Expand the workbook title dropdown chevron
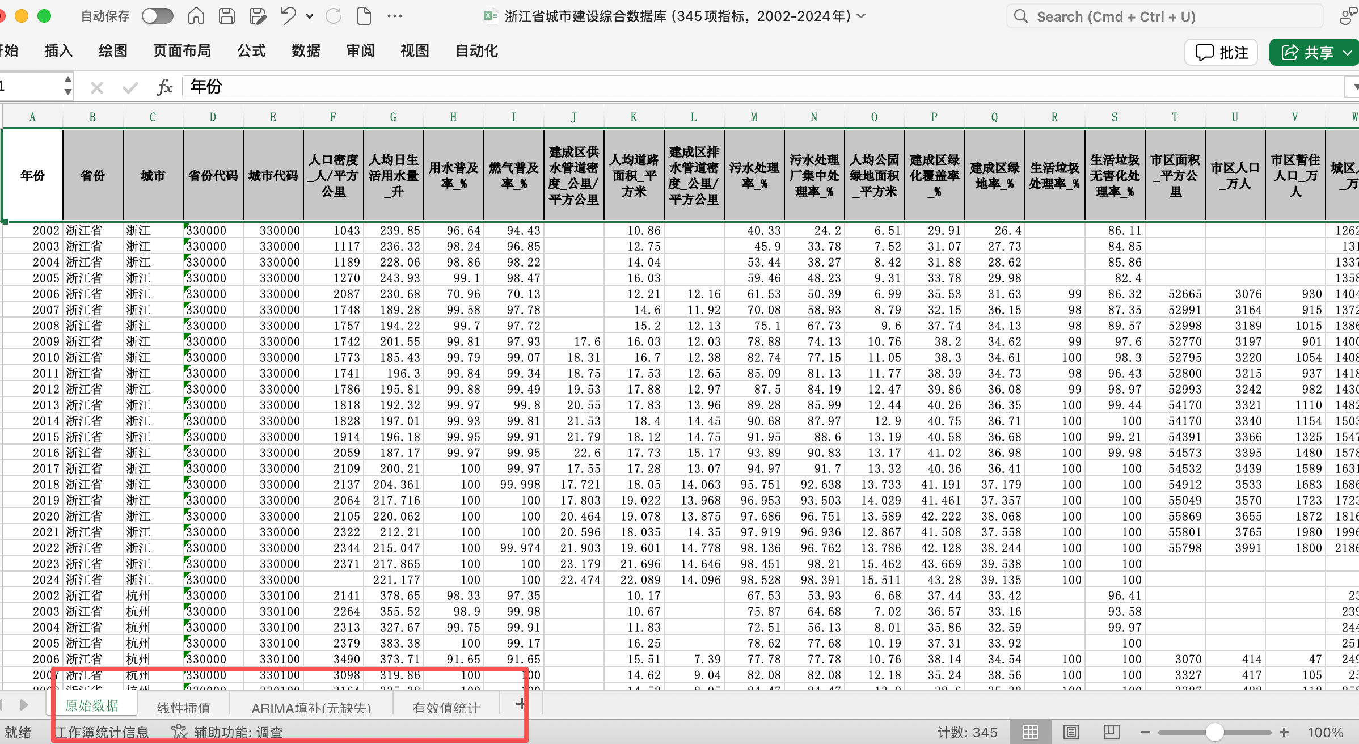 pyautogui.click(x=862, y=16)
